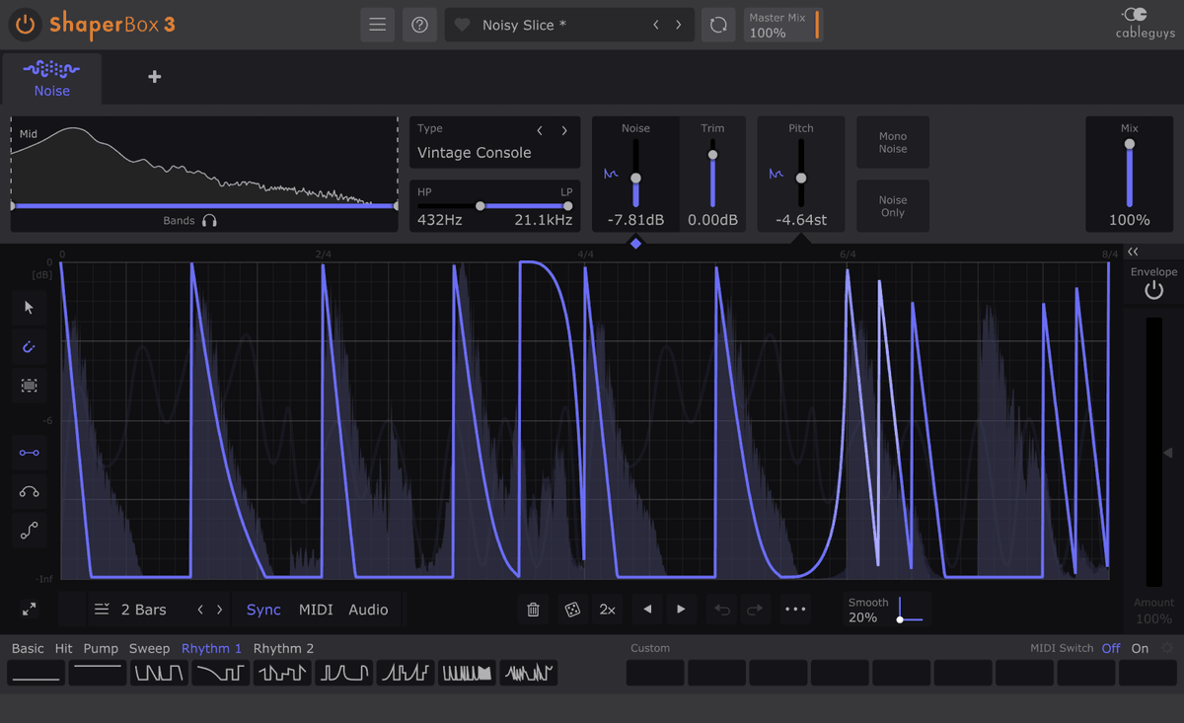
Task: Turn on MIDI Switch
Action: click(x=1140, y=648)
